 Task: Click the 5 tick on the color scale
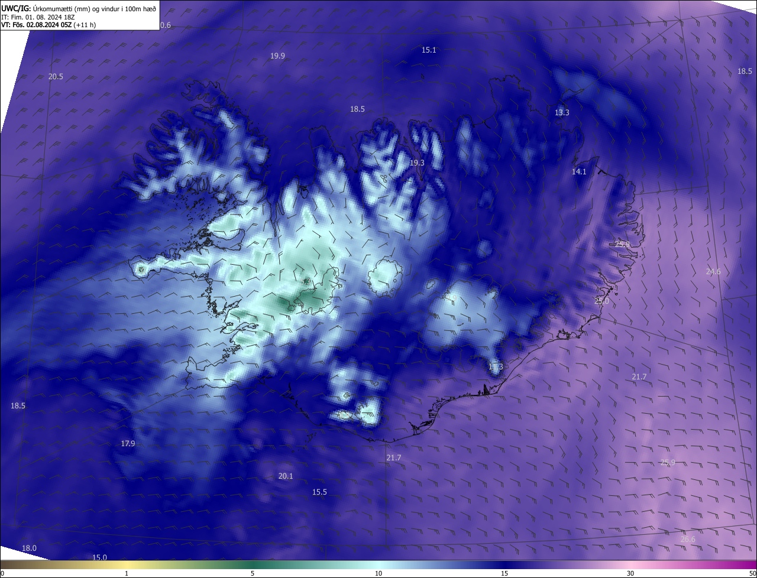coord(253,573)
